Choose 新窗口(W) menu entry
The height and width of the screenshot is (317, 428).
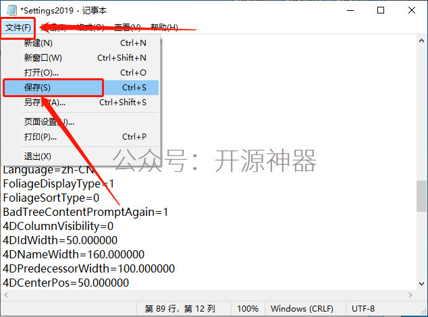(x=81, y=57)
